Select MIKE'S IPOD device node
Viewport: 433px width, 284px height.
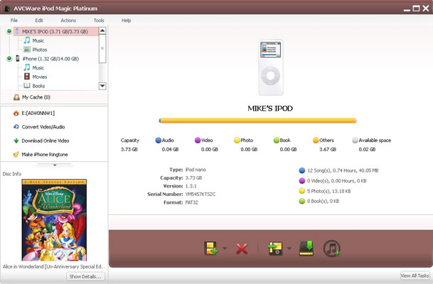(55, 31)
